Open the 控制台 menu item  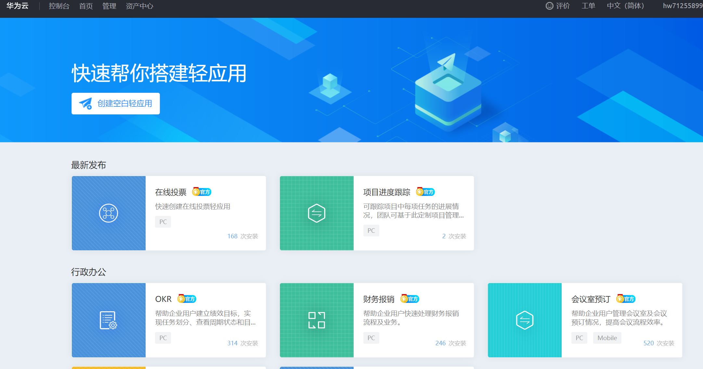(59, 6)
